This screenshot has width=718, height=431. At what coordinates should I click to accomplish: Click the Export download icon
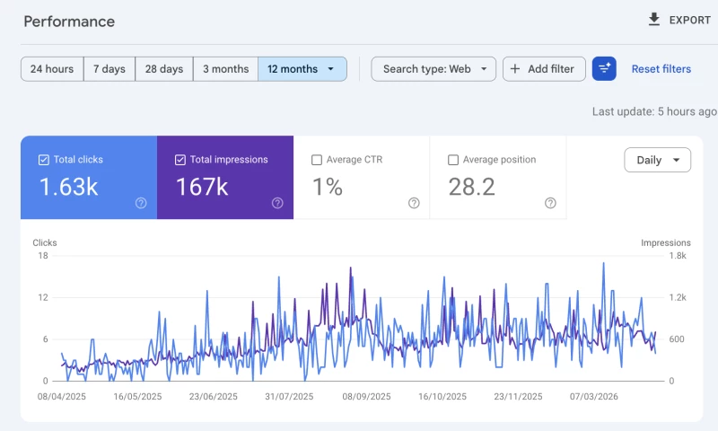click(654, 20)
